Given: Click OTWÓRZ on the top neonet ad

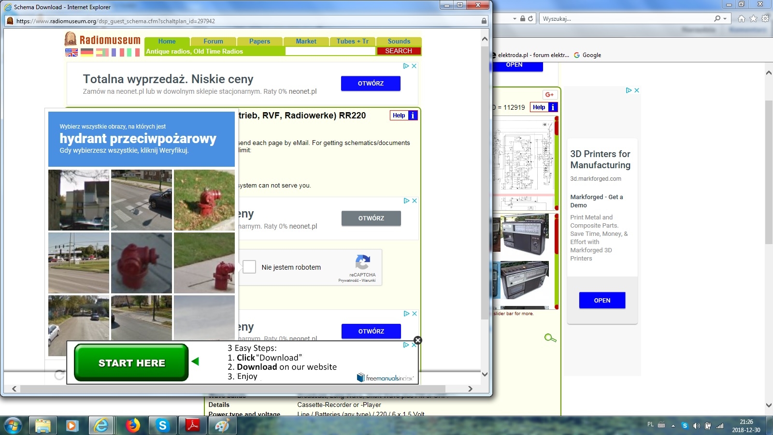Looking at the screenshot, I should coord(371,84).
